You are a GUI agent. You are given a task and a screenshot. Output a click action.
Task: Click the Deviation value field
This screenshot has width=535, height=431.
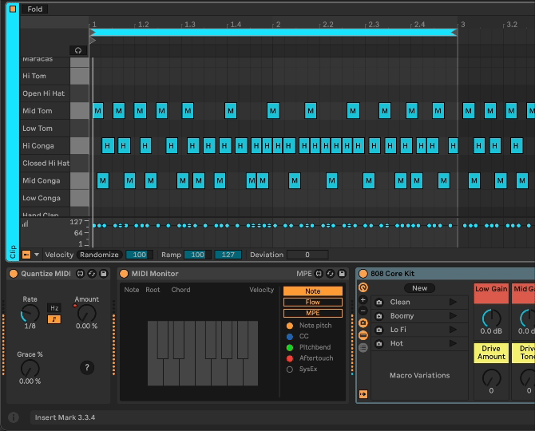point(307,255)
